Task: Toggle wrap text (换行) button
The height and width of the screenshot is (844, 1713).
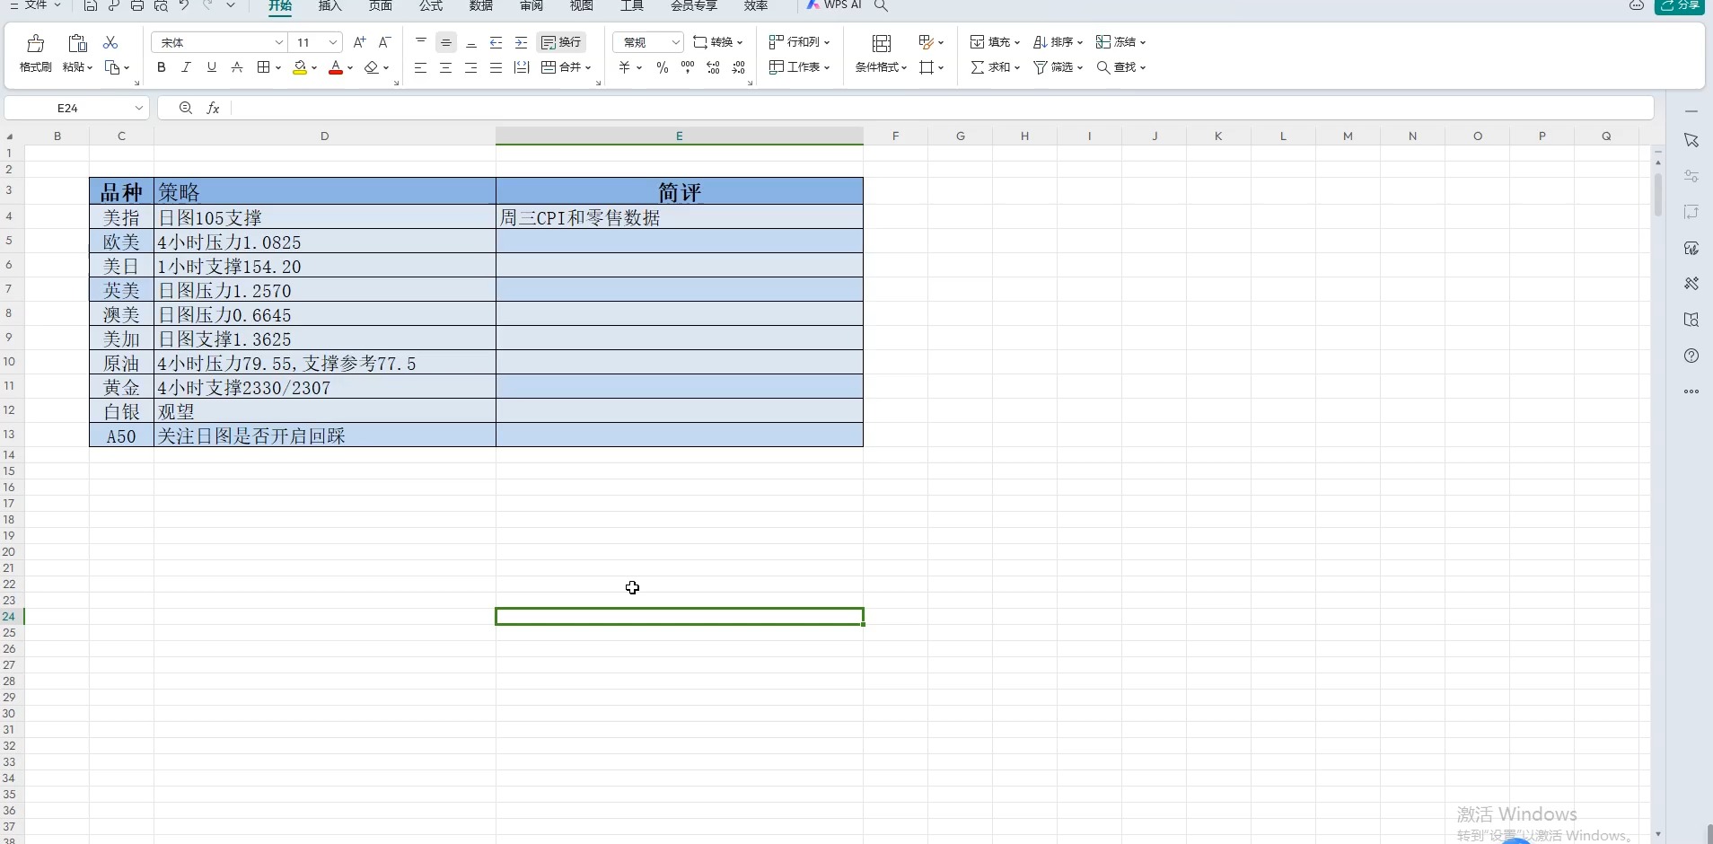Action: [562, 42]
